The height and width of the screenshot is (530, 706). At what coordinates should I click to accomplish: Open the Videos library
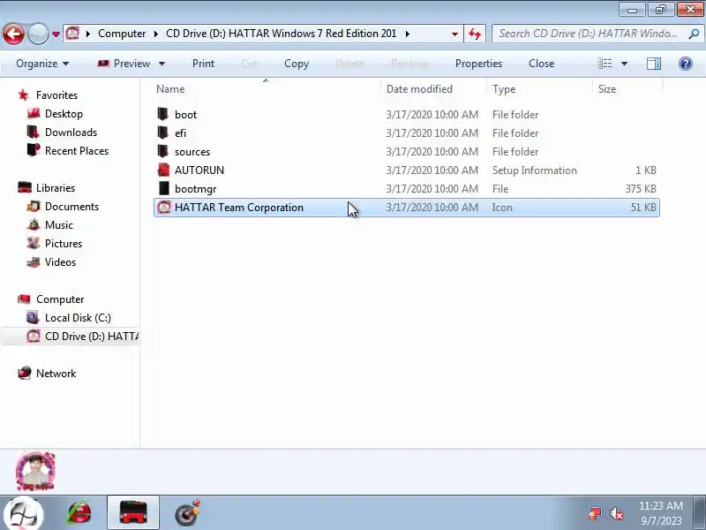pyautogui.click(x=60, y=261)
